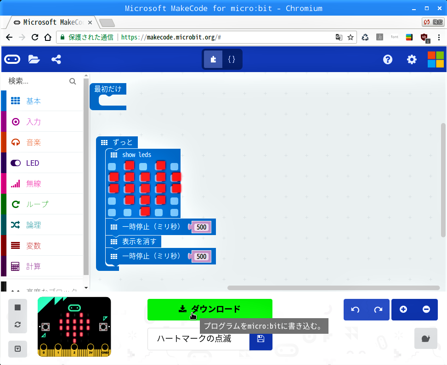The width and height of the screenshot is (447, 365).
Task: Edit the second pause value 500
Action: [202, 257]
